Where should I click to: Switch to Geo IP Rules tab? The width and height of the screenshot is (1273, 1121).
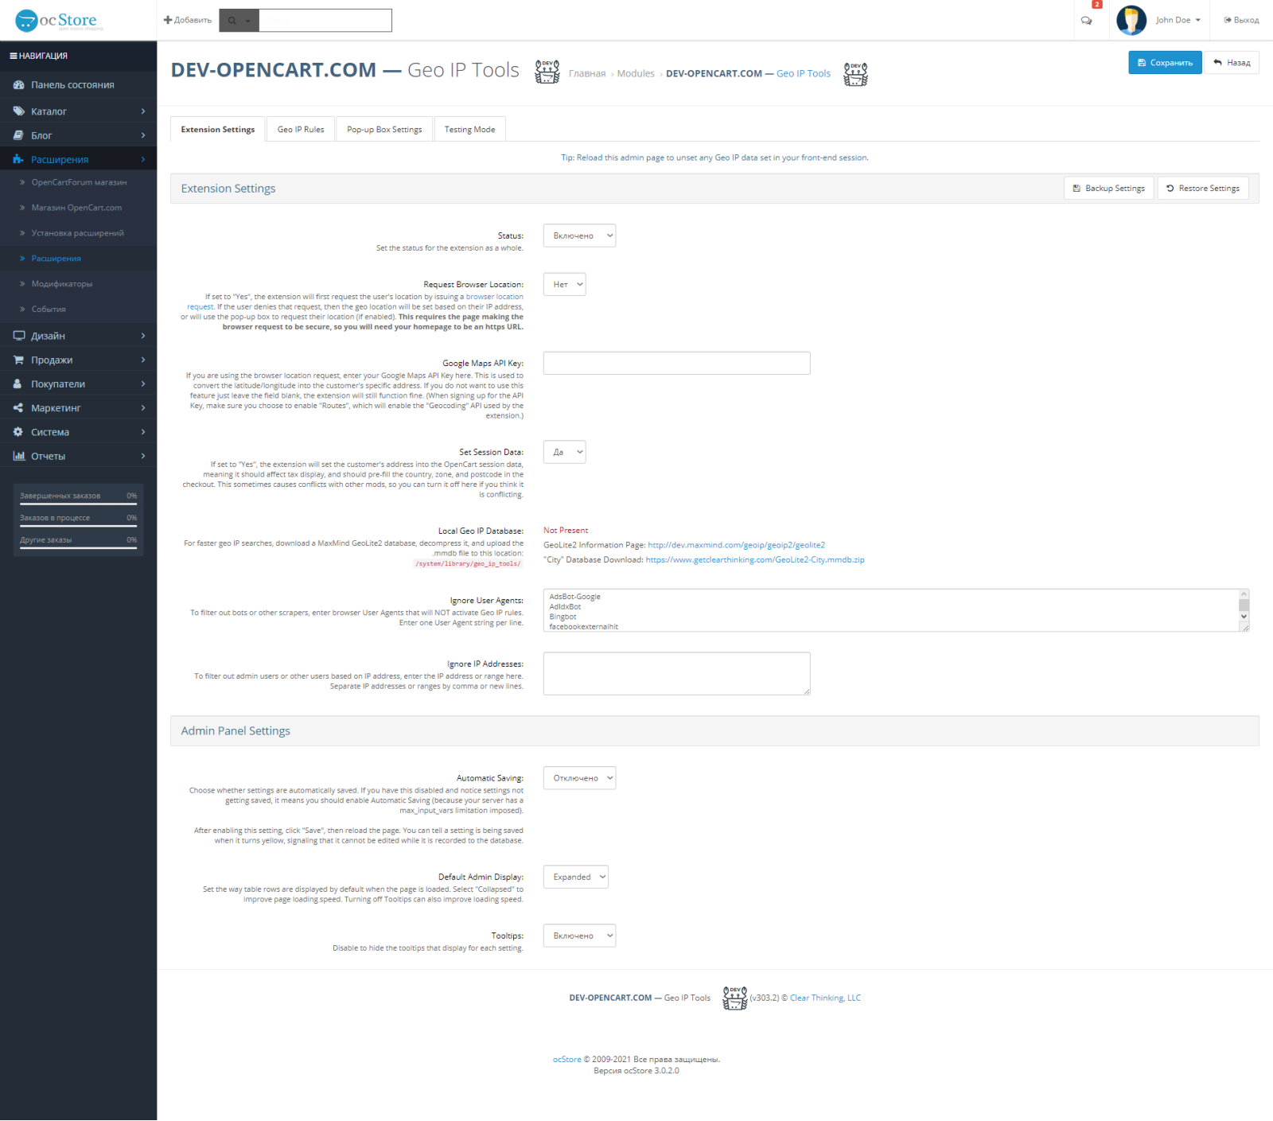tap(301, 130)
